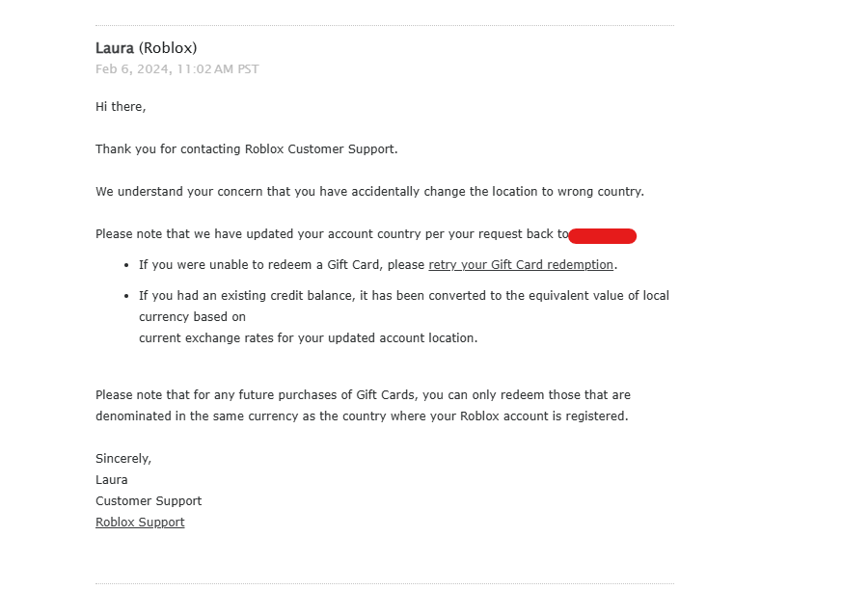
Task: Click the Roblox Support signature link
Action: click(x=140, y=523)
